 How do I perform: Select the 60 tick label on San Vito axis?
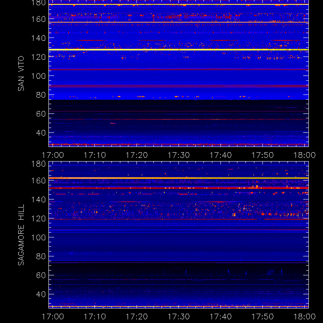pos(41,114)
